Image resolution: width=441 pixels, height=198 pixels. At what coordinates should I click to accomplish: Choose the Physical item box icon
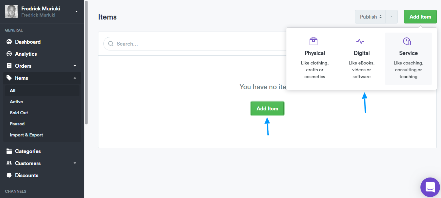(314, 41)
